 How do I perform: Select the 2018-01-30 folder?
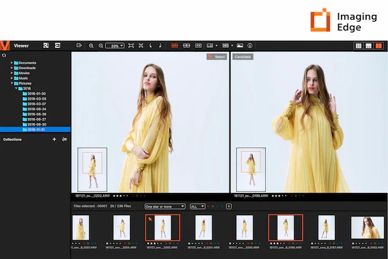36,93
